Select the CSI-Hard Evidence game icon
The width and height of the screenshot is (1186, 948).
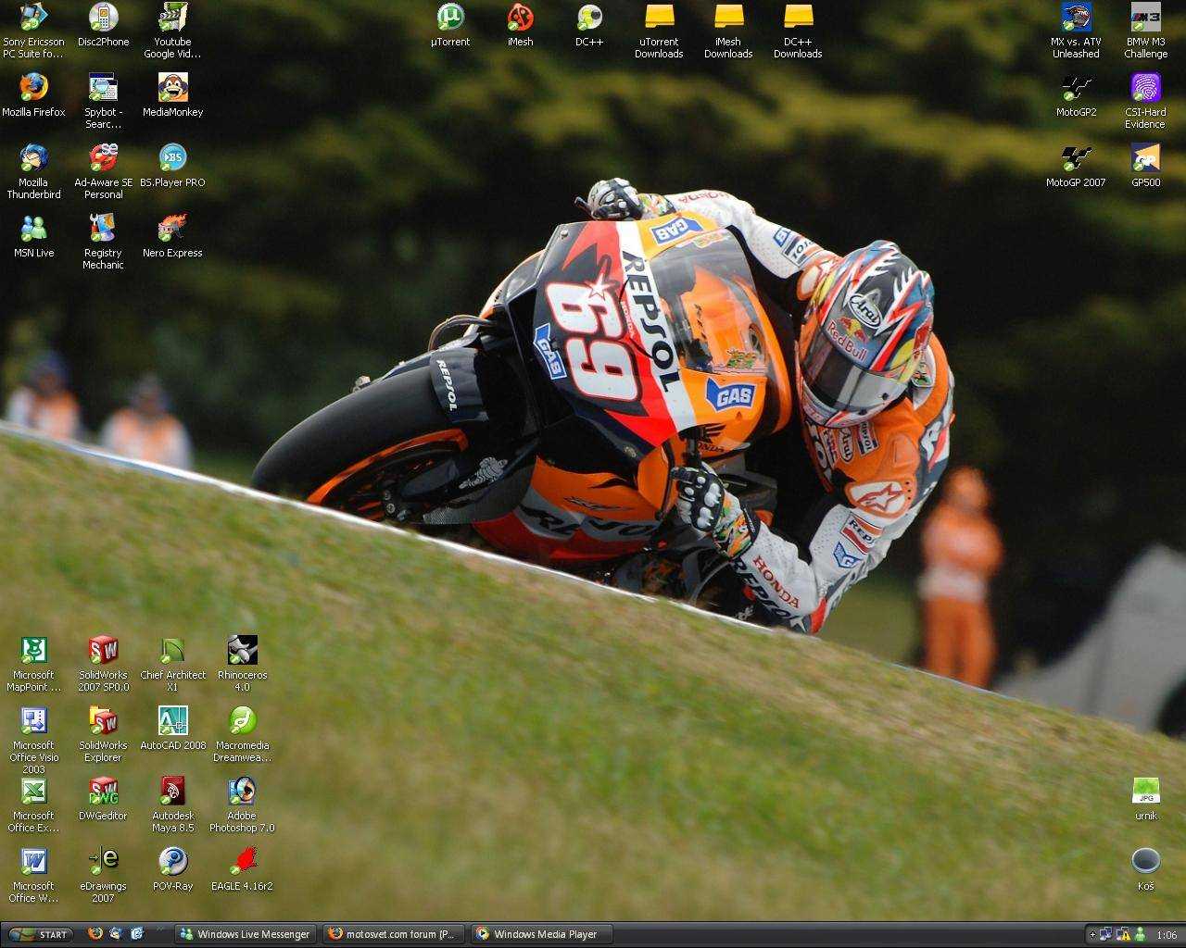tap(1145, 101)
